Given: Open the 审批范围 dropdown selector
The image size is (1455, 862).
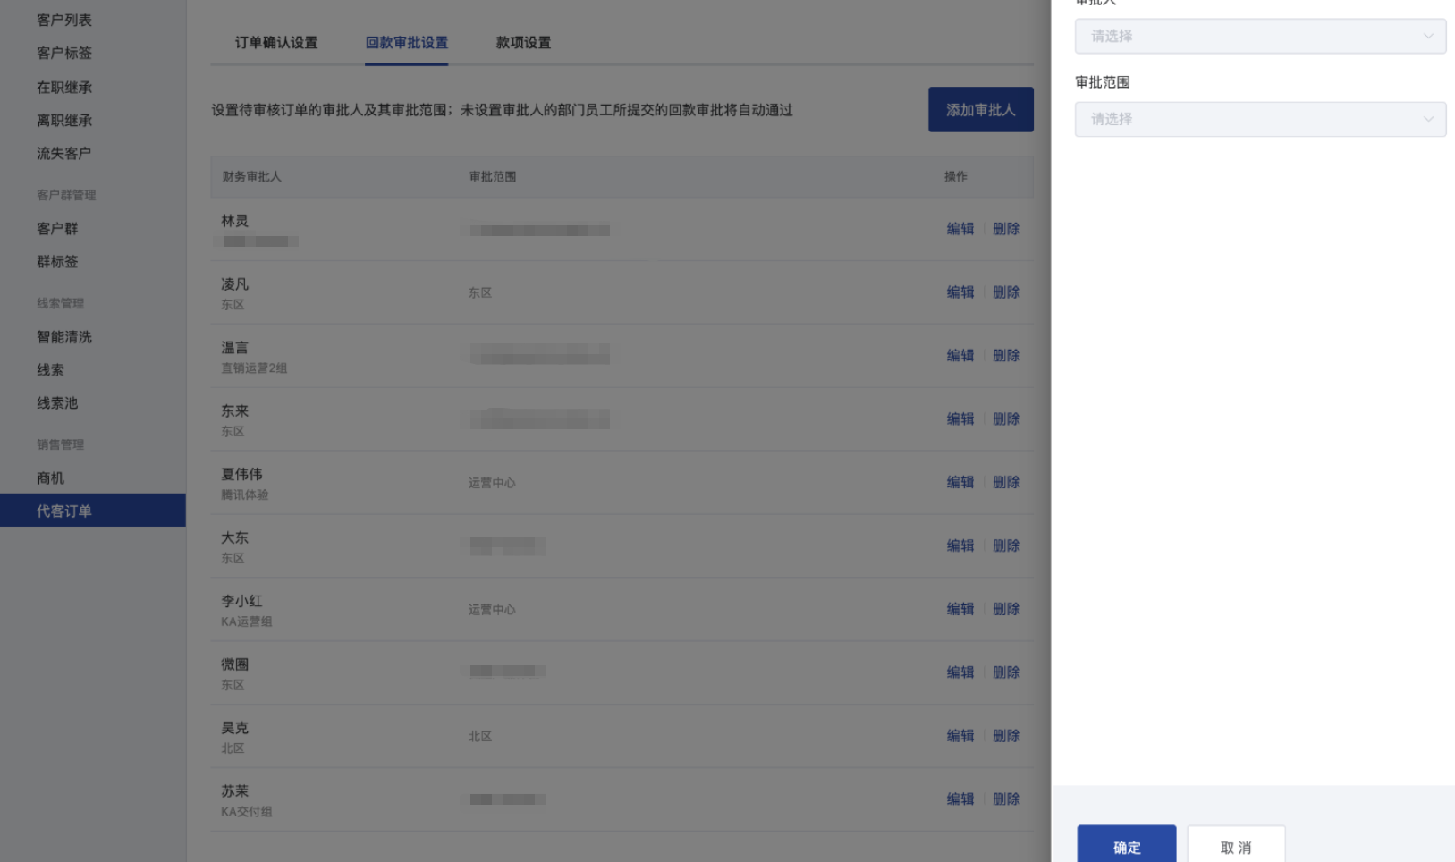Looking at the screenshot, I should point(1260,119).
